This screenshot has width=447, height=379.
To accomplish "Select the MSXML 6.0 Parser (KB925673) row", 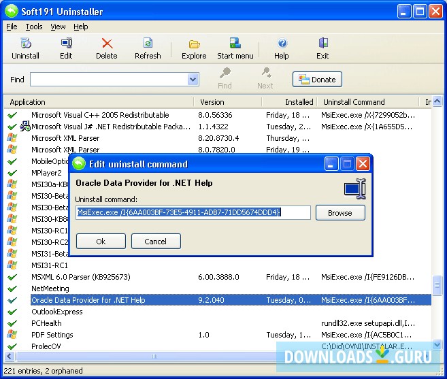I will point(218,277).
